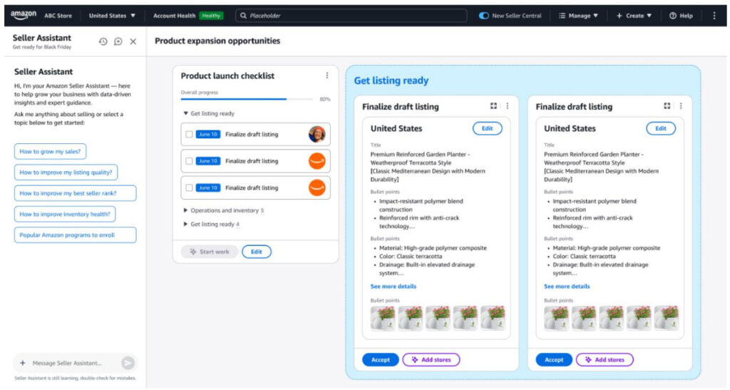Click the search magnifier icon
The image size is (730, 390).
[243, 16]
